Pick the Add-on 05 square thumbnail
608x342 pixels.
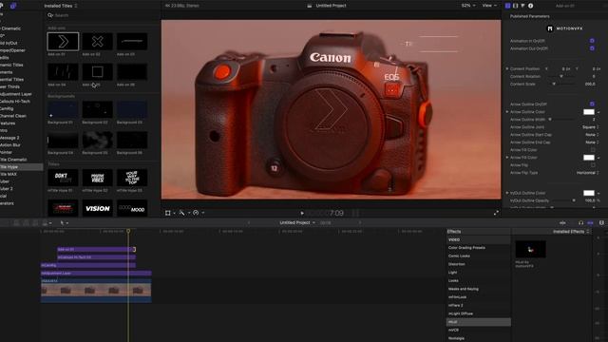pyautogui.click(x=97, y=72)
